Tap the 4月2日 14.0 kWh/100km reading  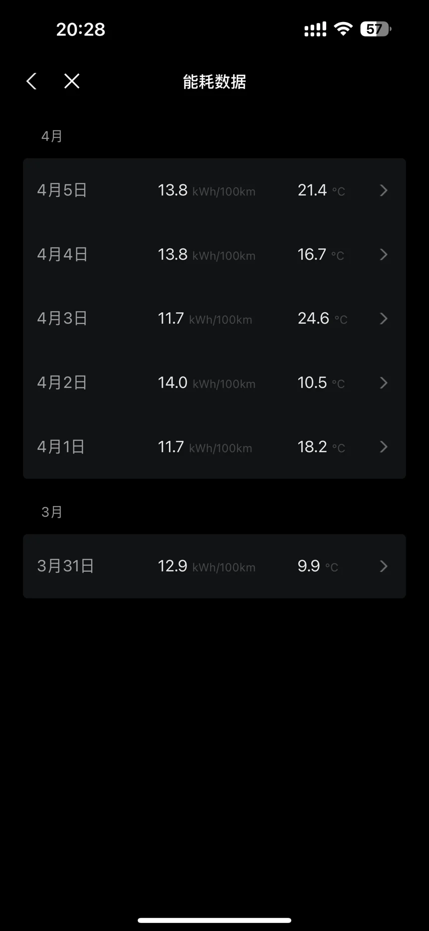pos(207,383)
